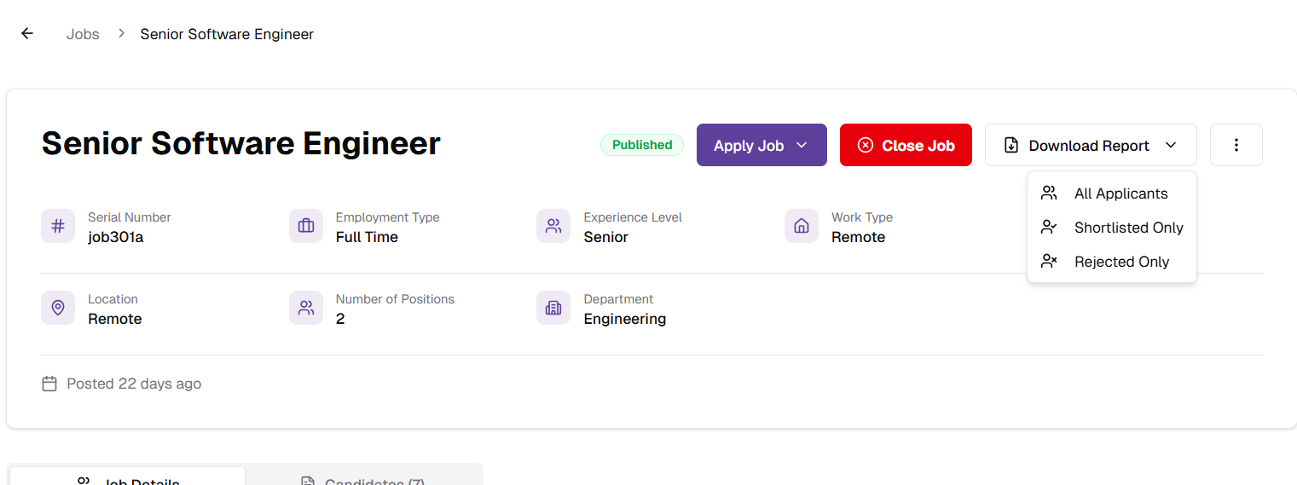Click the Number of Positions icon

pyautogui.click(x=306, y=309)
